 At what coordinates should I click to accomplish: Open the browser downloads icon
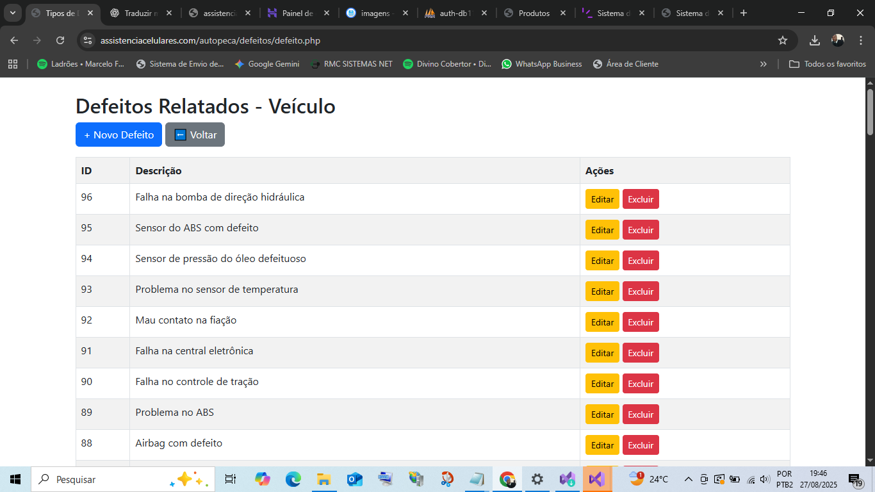tap(814, 40)
